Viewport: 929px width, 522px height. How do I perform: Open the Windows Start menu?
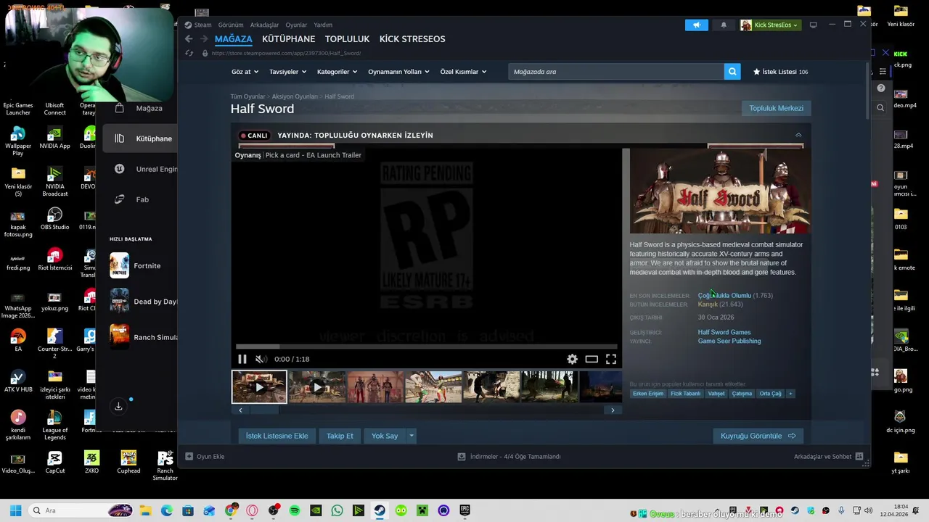15,510
